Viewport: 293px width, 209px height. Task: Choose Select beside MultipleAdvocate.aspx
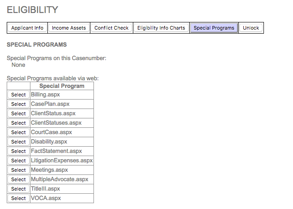(x=18, y=179)
